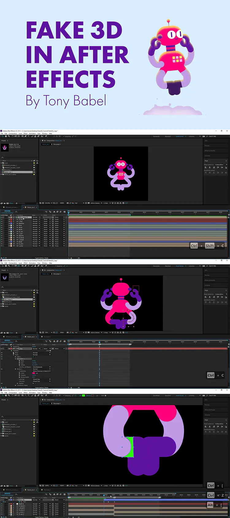Click Toggle Switches / Modes under the top timeline
The width and height of the screenshot is (230, 518).
(42, 258)
